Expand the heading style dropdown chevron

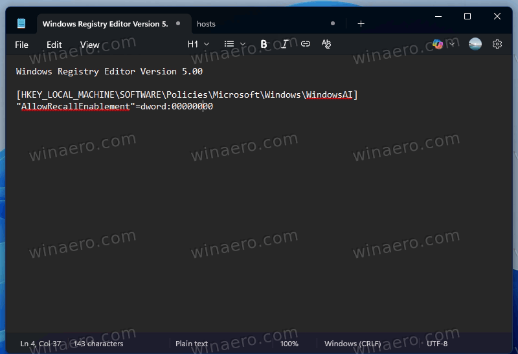click(207, 44)
